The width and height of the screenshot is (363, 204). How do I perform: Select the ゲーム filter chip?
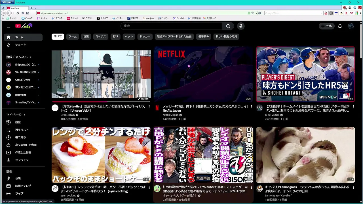[73, 36]
